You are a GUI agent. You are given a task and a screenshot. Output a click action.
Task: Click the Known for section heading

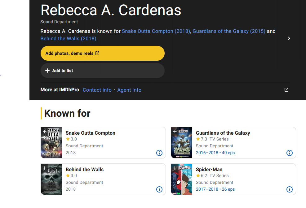(67, 113)
